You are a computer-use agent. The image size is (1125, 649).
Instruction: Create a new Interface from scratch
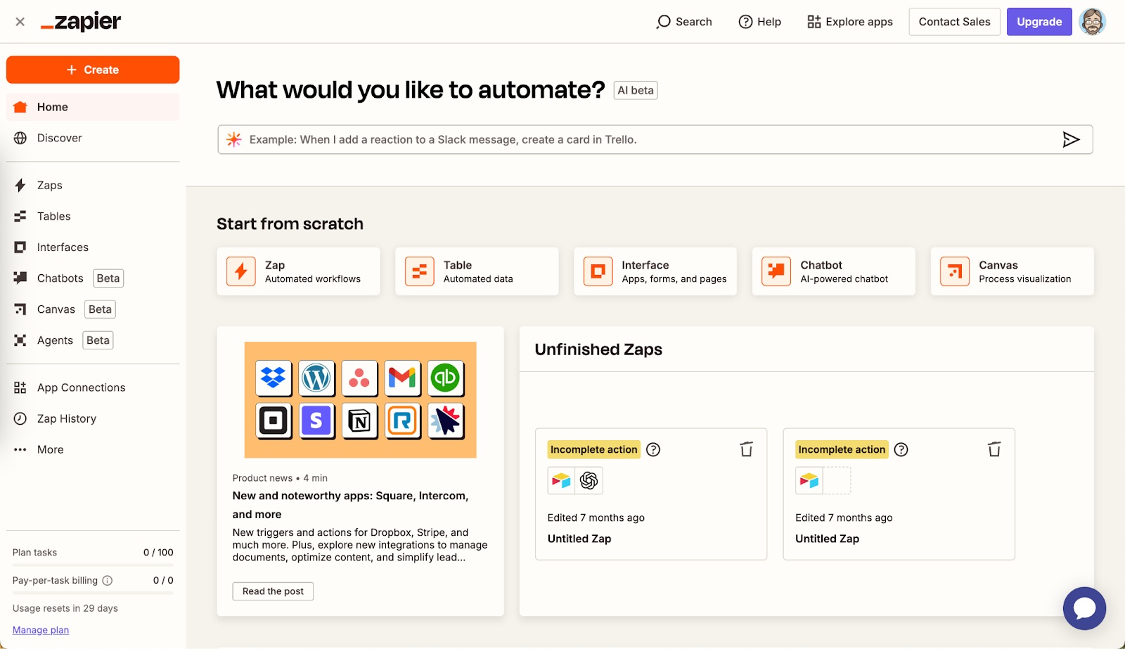tap(655, 271)
